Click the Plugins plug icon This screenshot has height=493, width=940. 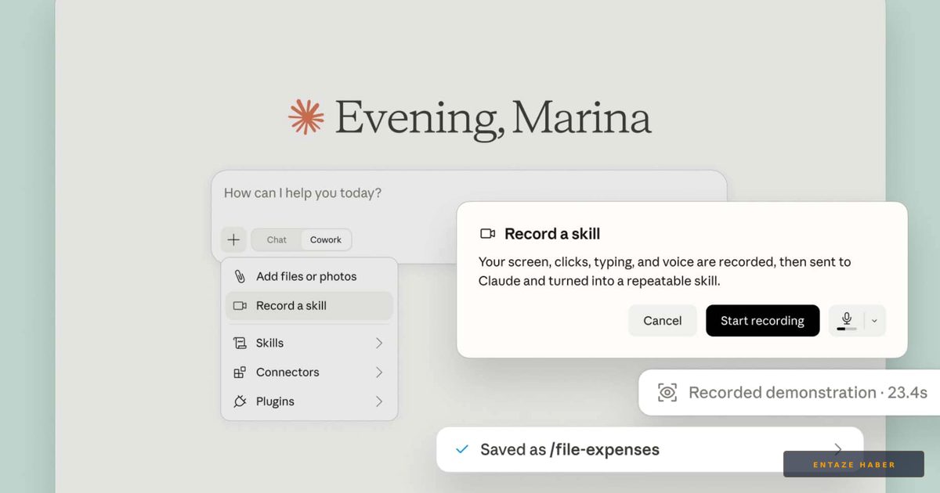(240, 401)
